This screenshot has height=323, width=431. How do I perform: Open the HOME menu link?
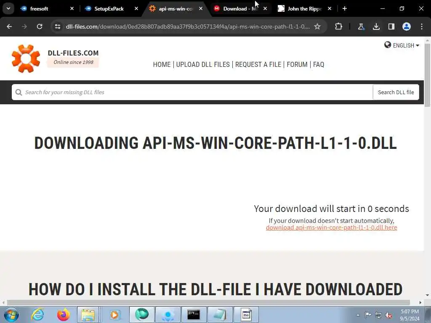coord(162,64)
